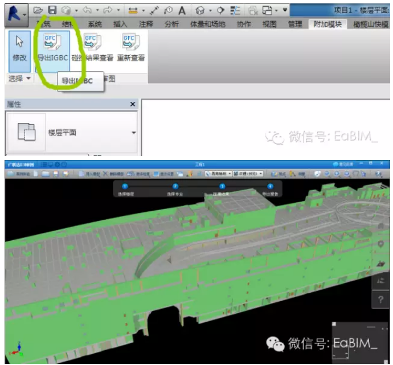The width and height of the screenshot is (393, 365).
Task: Click the Open folder icon in Revit toolbar
Action: [38, 10]
